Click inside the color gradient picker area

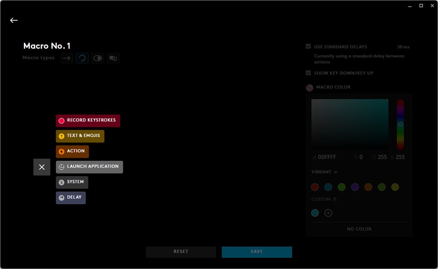click(x=350, y=124)
